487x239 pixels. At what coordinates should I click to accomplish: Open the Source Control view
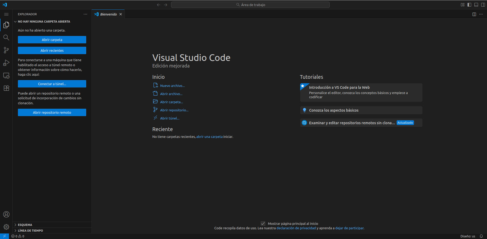[6, 50]
